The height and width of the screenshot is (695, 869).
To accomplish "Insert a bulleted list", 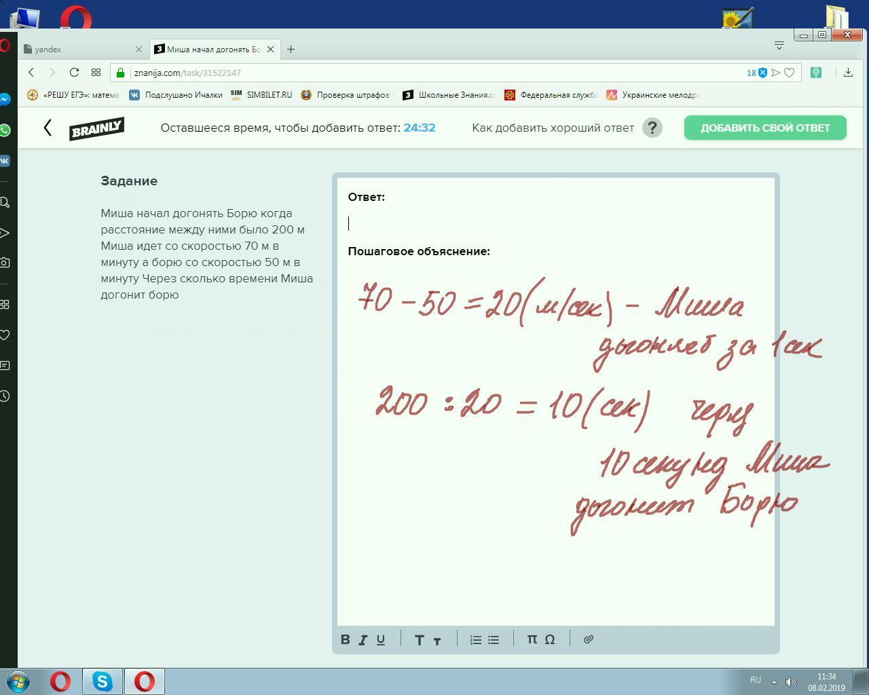I will [494, 639].
